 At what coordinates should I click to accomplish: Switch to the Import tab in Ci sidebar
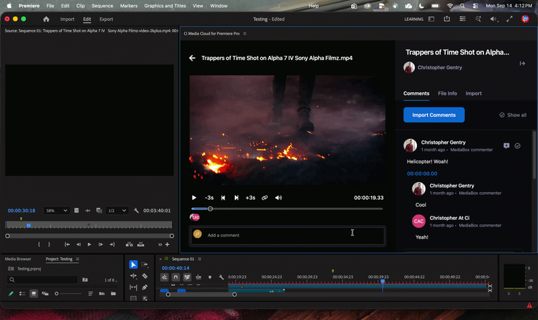tap(473, 93)
